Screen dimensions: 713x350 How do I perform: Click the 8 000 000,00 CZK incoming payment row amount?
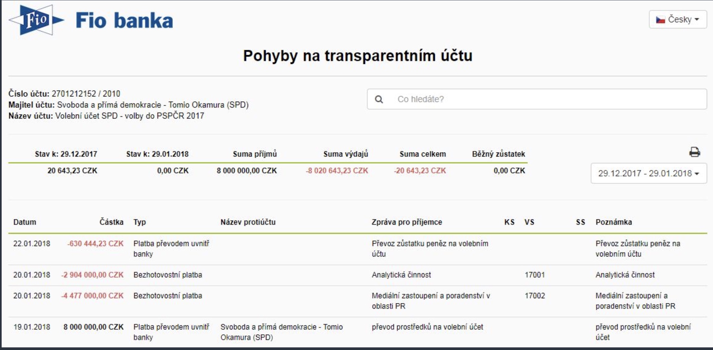coord(93,327)
